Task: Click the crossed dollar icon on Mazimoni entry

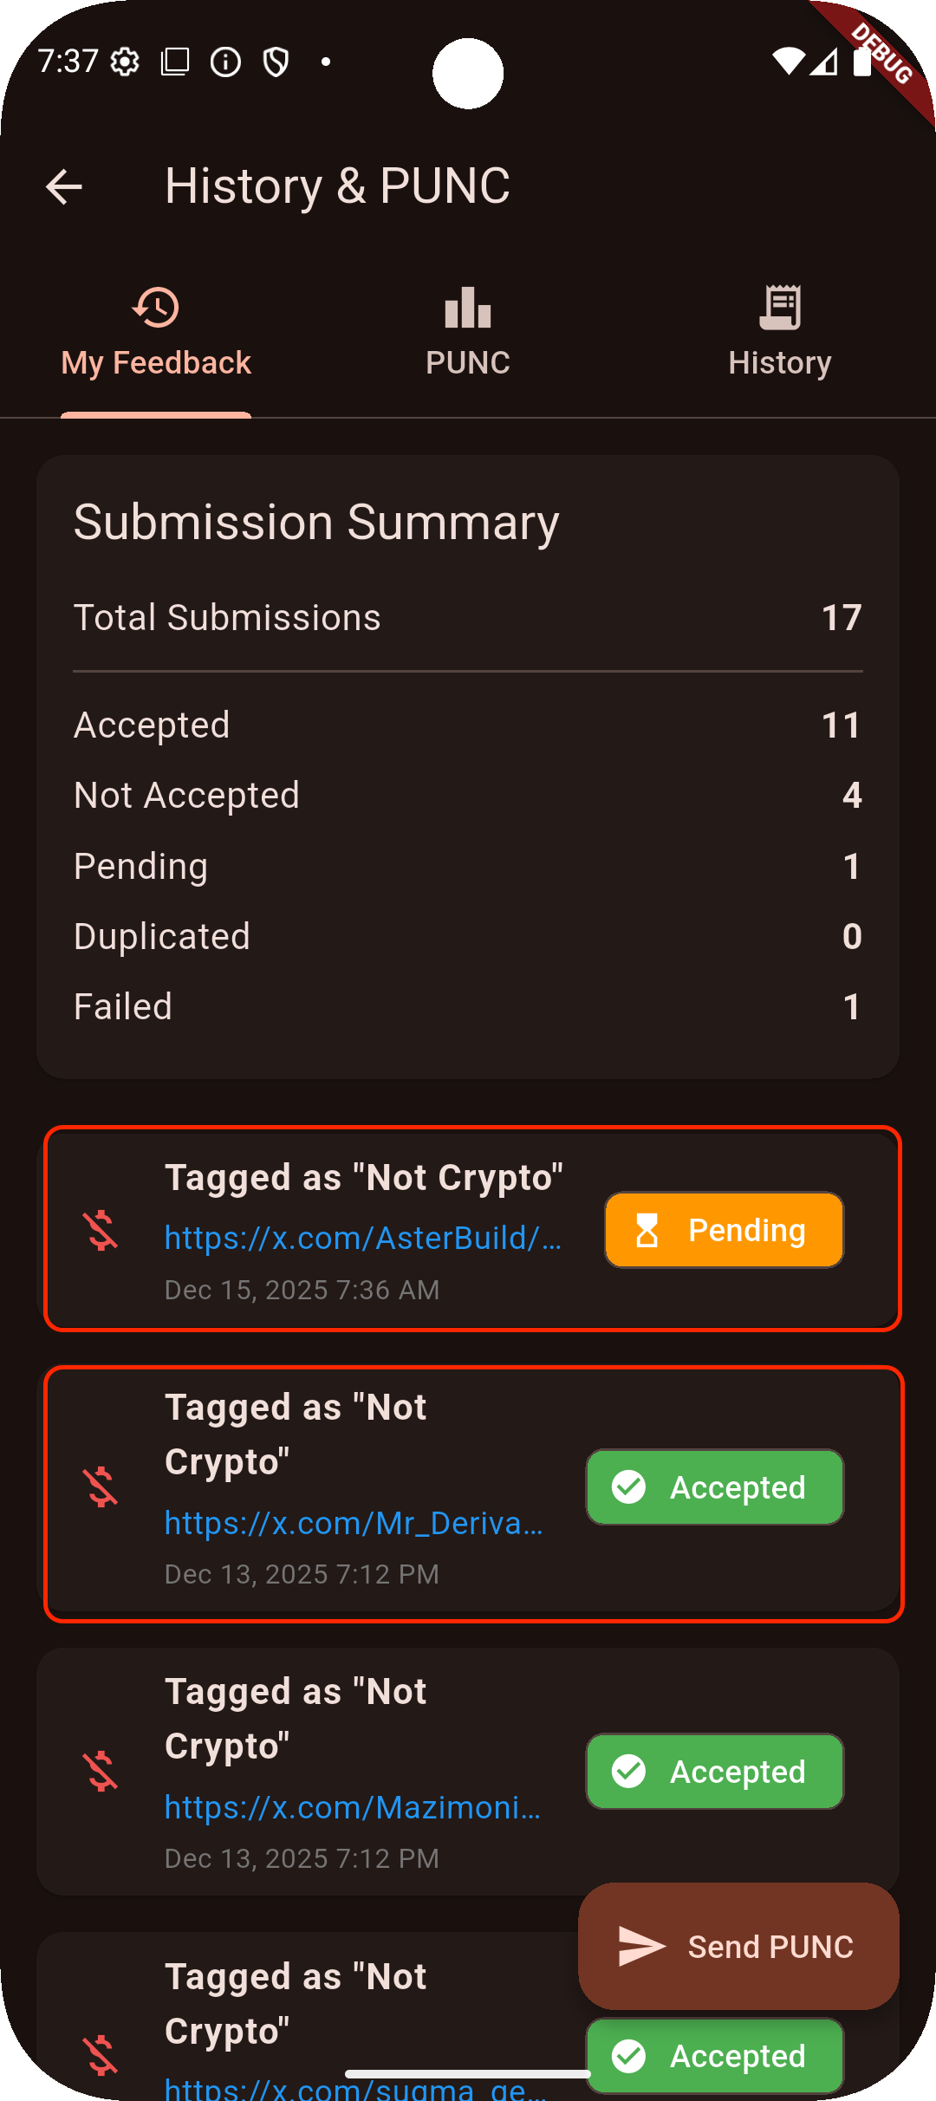Action: coord(101,1772)
